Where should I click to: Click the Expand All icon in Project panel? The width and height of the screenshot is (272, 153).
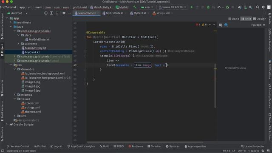51,13
